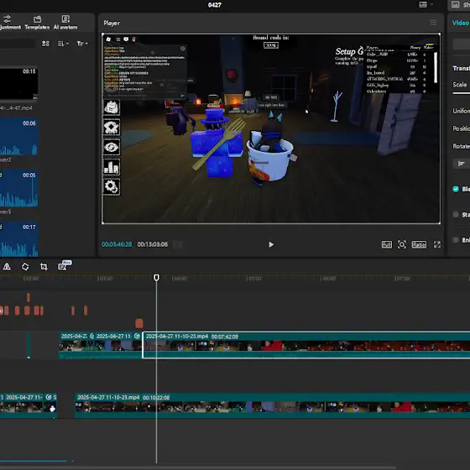
Task: Click the large orange marker near the playhead
Action: coord(138,323)
